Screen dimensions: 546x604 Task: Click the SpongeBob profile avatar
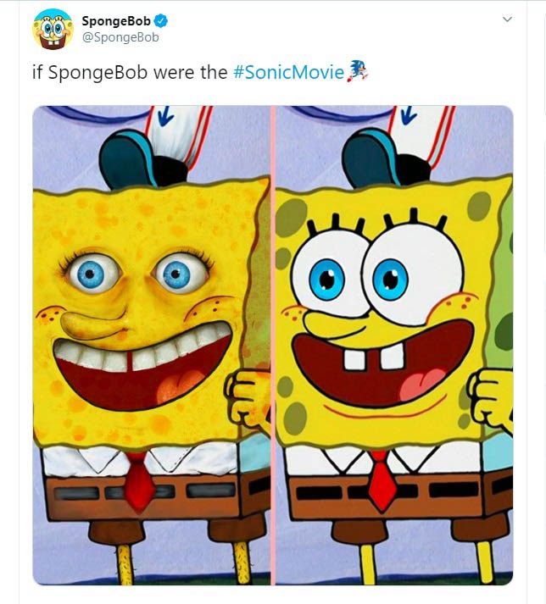[x=52, y=28]
